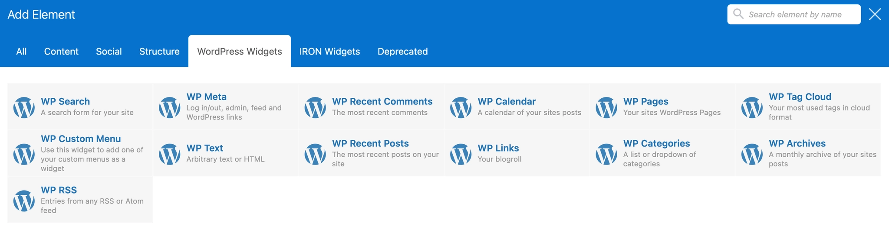This screenshot has height=230, width=889.
Task: Focus the Search element by name field
Action: pyautogui.click(x=794, y=14)
